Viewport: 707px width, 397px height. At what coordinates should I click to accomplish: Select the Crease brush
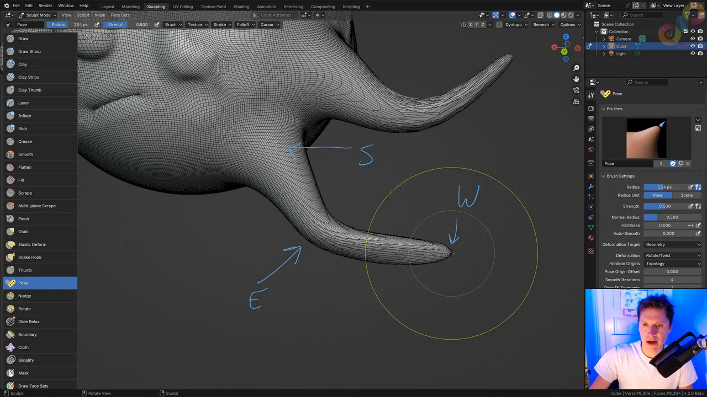point(40,141)
